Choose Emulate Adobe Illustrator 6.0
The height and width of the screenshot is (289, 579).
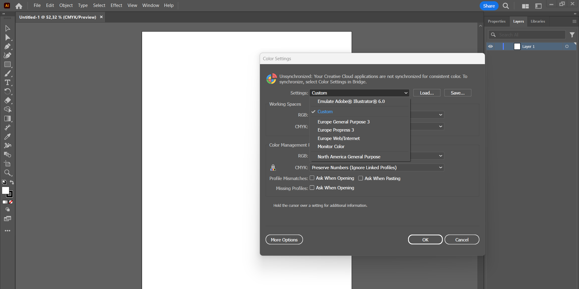pyautogui.click(x=360, y=101)
